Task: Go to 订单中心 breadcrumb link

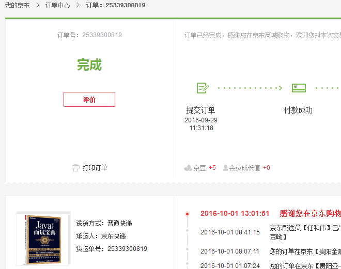Action: pos(57,5)
